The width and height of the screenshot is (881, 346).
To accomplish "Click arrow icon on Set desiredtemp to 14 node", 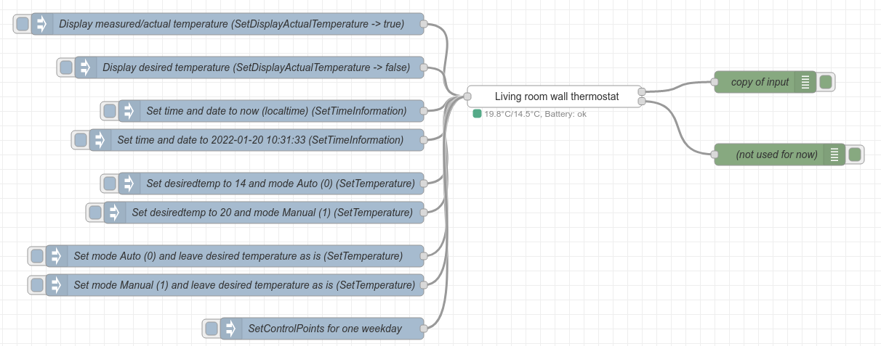I will (x=129, y=184).
